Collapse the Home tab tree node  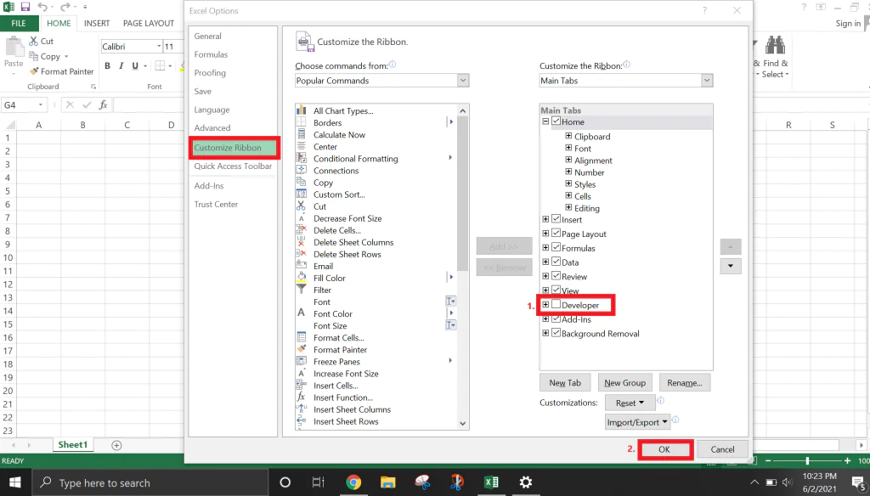pos(545,121)
